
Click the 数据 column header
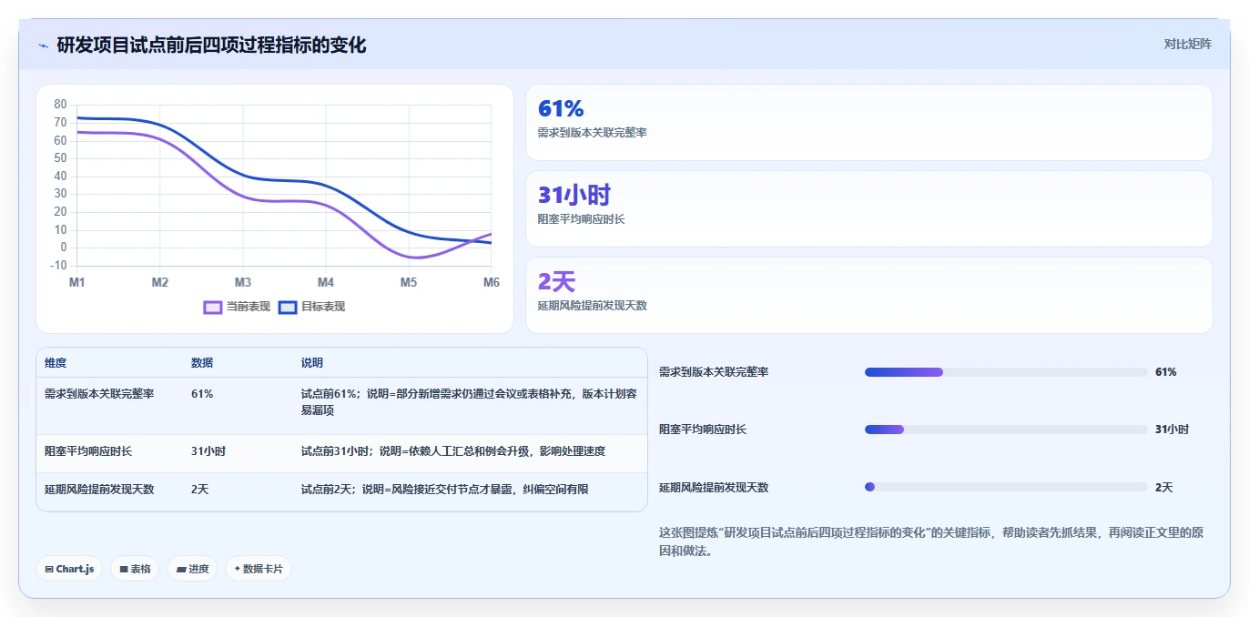tap(202, 362)
